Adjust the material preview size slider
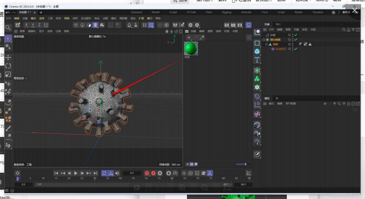365x199 pixels. [x=245, y=164]
